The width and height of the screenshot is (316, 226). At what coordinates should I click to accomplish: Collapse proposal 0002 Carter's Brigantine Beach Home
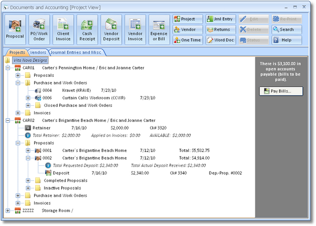click(28, 158)
